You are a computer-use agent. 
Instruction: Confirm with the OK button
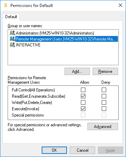[x=54, y=150]
